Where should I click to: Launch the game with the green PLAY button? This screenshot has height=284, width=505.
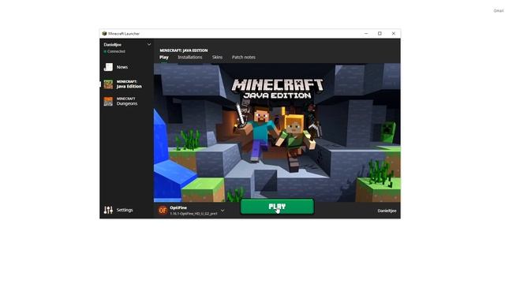(277, 207)
